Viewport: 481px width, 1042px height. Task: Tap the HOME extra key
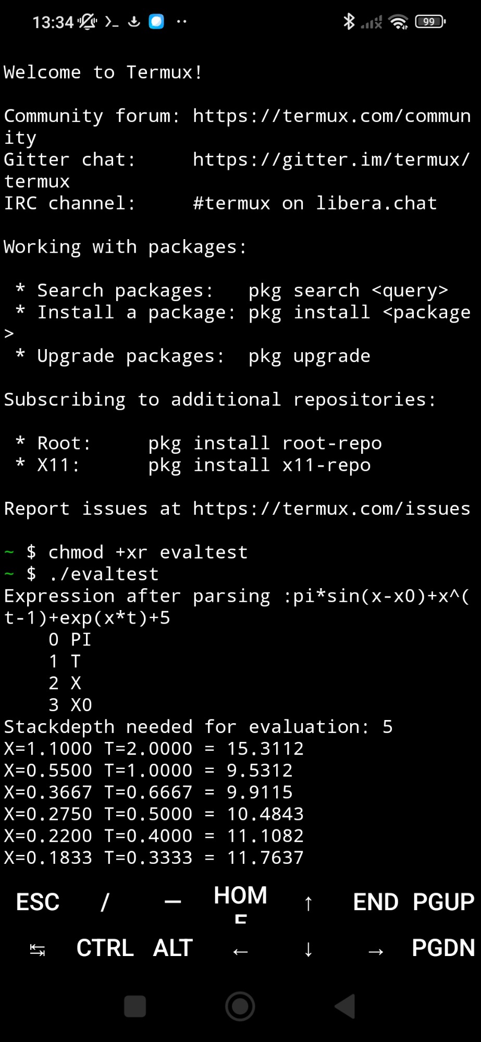(240, 902)
